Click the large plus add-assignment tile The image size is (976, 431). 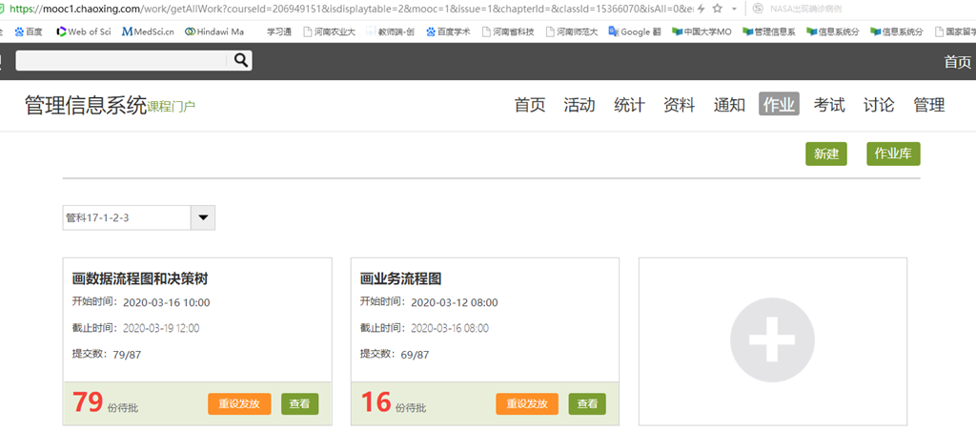(x=772, y=340)
